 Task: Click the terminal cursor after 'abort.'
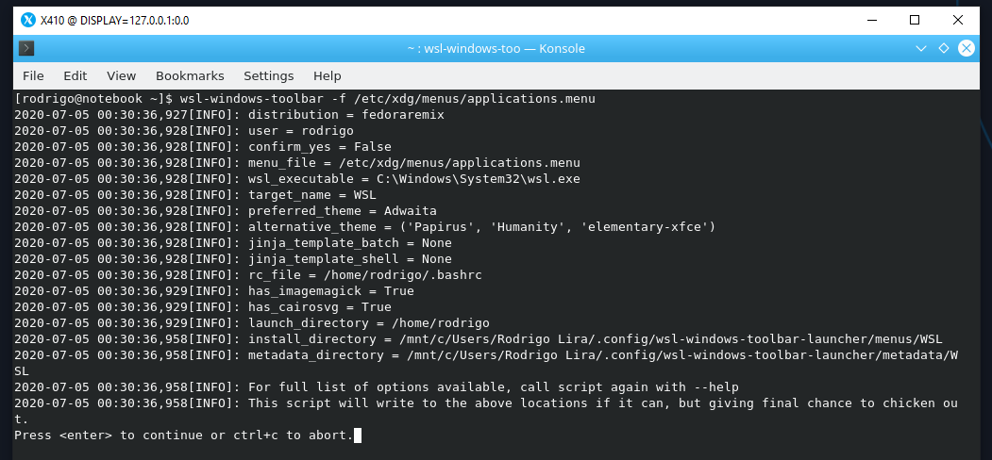(358, 435)
